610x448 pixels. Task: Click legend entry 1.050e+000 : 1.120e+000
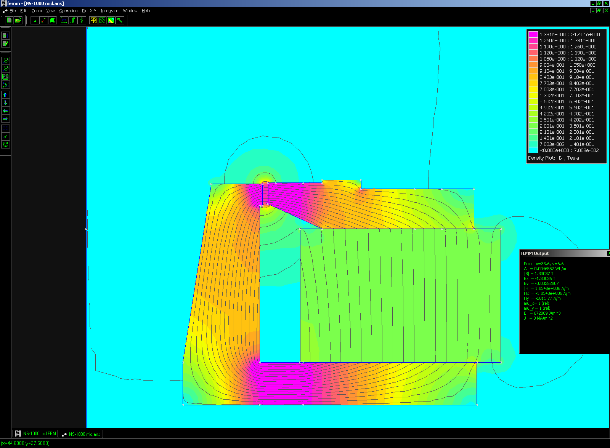(x=568, y=59)
